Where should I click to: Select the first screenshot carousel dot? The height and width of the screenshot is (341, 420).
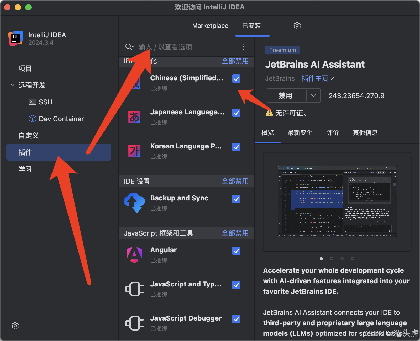pyautogui.click(x=321, y=259)
